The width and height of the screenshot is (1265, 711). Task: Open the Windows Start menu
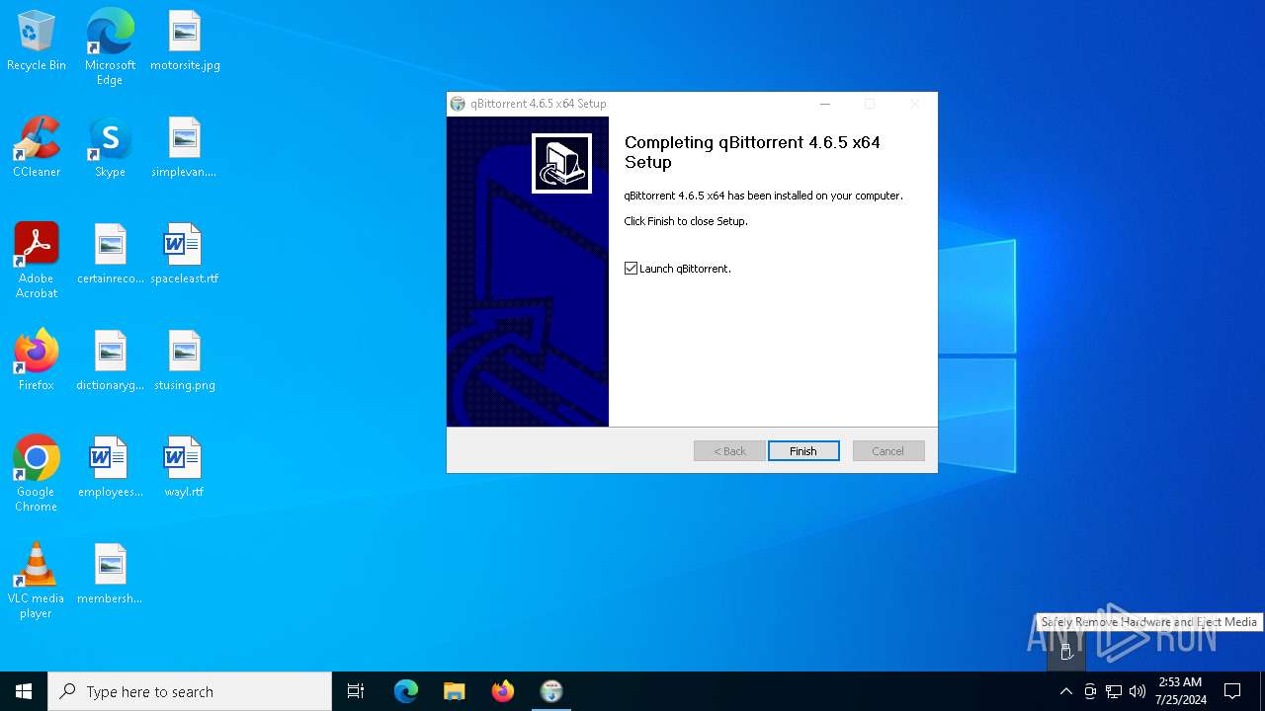[24, 691]
